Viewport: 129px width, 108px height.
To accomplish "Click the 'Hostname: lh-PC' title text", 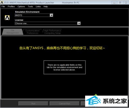I will tap(71, 3).
